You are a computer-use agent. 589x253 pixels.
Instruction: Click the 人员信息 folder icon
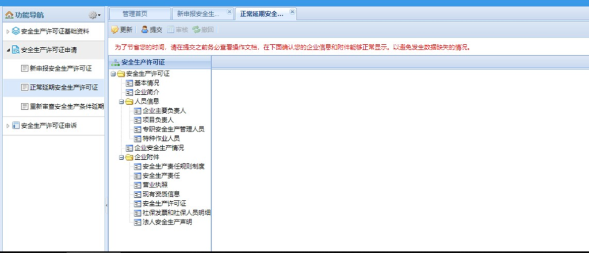click(x=129, y=101)
